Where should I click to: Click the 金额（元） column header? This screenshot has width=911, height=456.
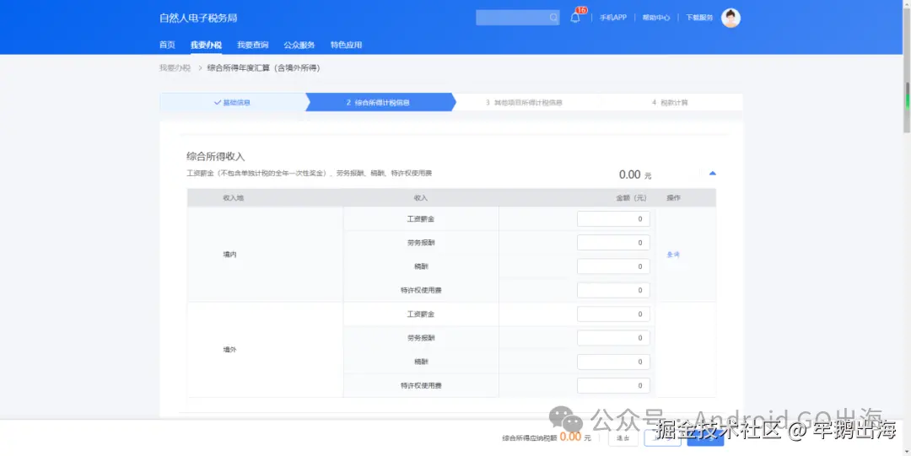tap(631, 198)
